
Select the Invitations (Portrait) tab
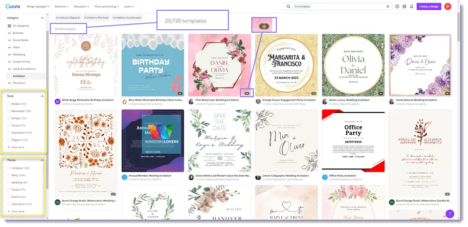click(96, 18)
